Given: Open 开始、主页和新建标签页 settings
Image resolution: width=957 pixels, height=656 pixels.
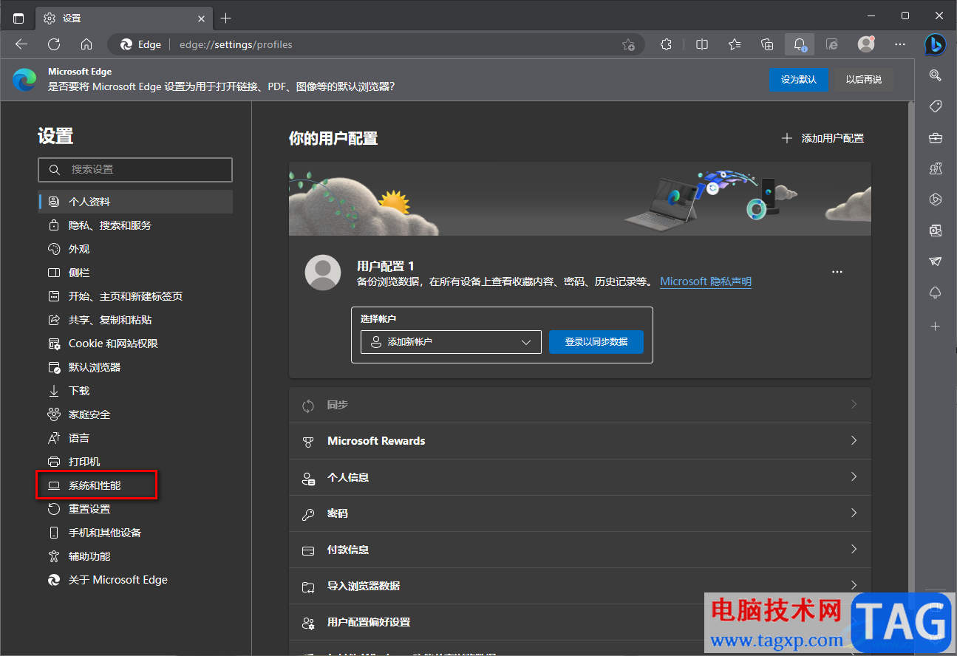Looking at the screenshot, I should pos(135,296).
